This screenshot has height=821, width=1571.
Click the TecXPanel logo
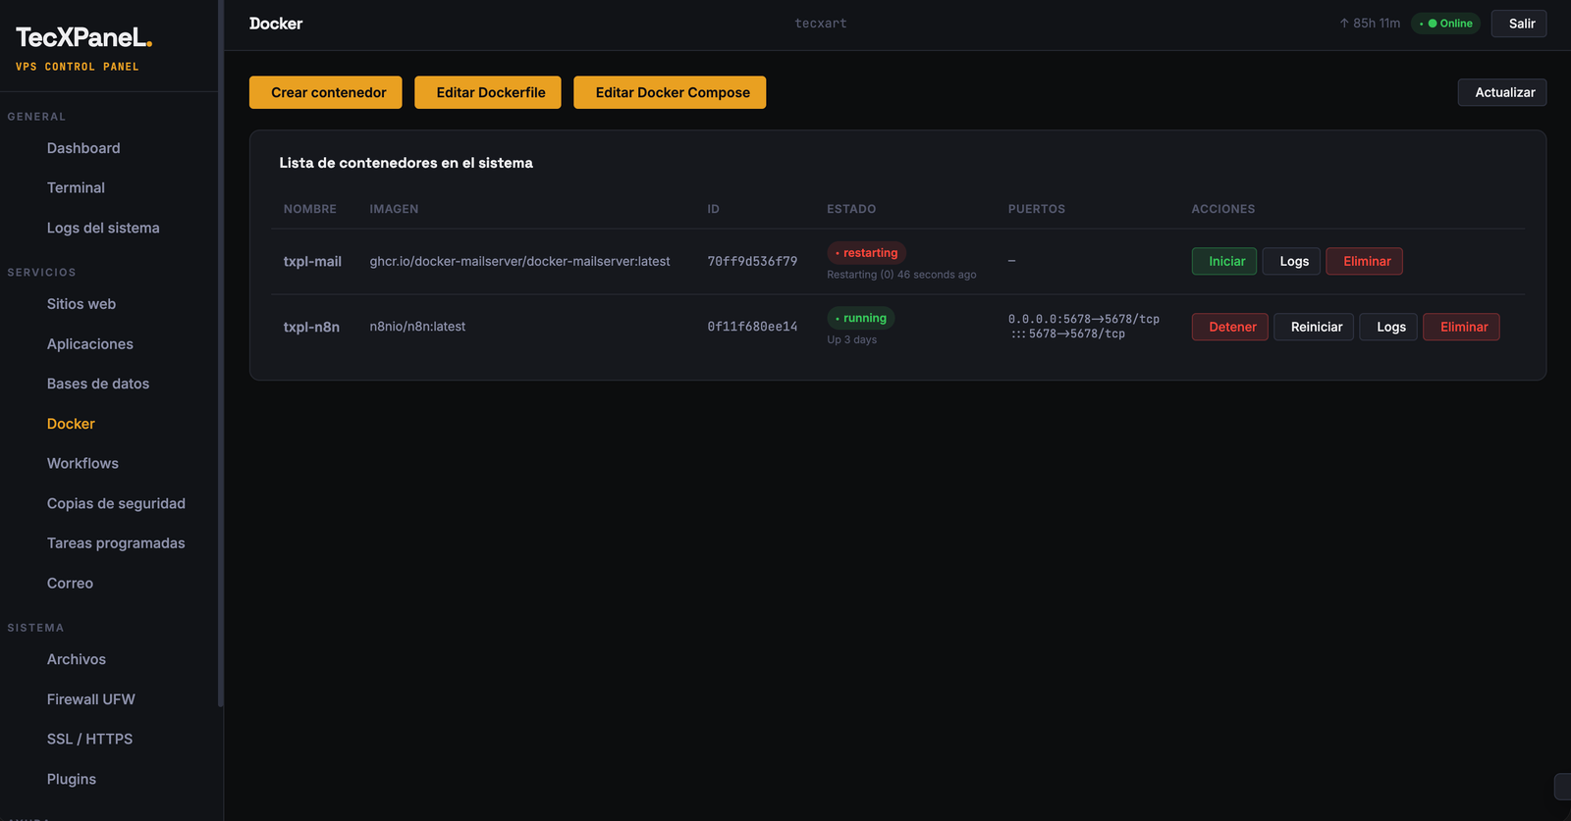(x=83, y=38)
